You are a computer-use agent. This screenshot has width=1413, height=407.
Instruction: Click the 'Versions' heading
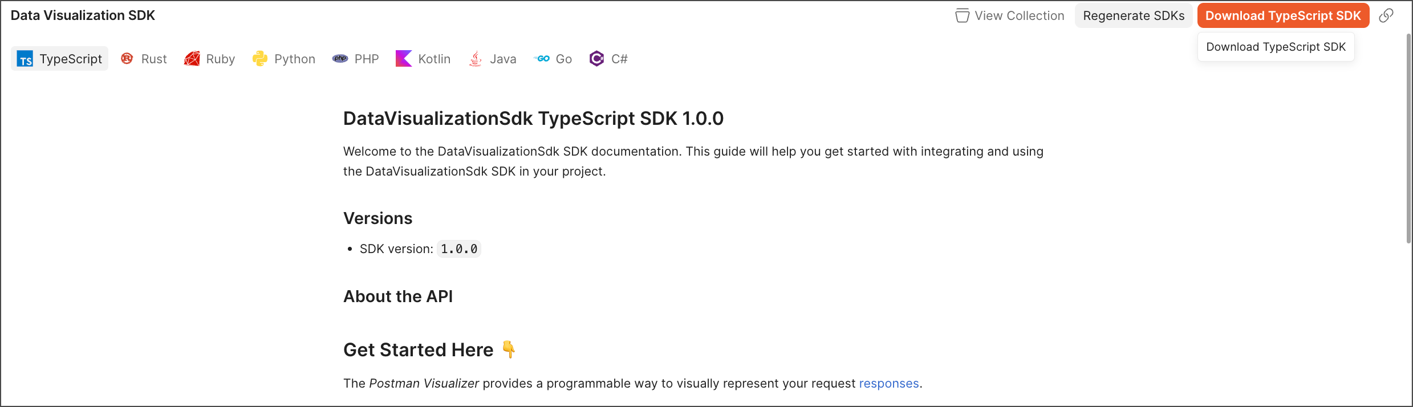(x=377, y=218)
